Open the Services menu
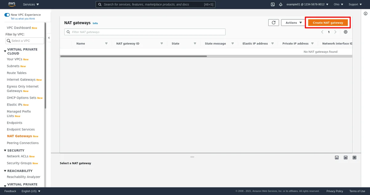 point(31,4)
